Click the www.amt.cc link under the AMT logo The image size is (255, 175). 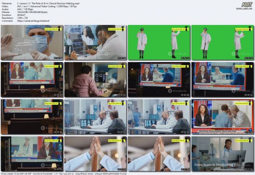tap(244, 9)
